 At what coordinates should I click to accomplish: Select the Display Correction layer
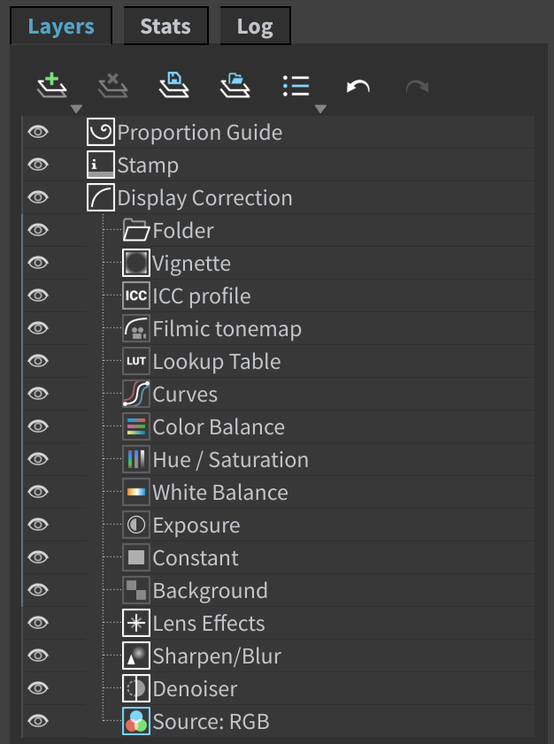278,197
